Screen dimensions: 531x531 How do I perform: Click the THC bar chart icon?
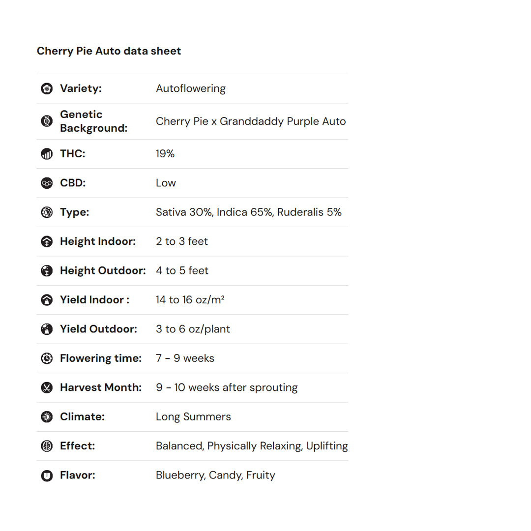coord(47,154)
